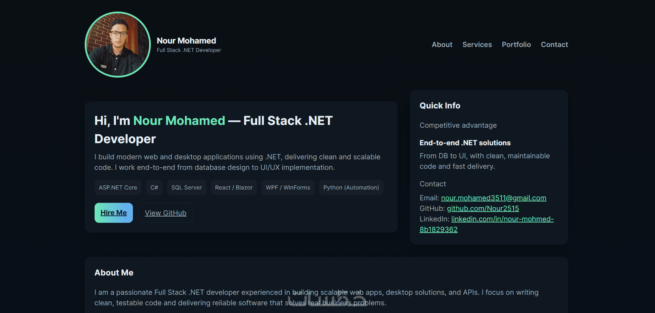Open the nour.mohamed3511@gmail.com email link
Viewport: 655px width, 313px height.
494,198
